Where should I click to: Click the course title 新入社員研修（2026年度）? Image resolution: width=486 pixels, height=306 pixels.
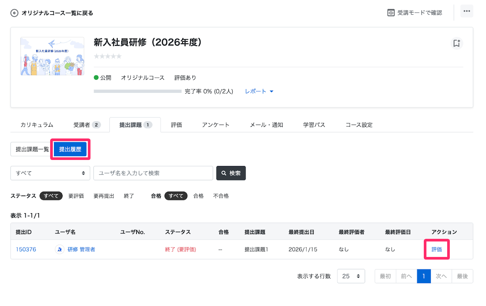click(148, 43)
